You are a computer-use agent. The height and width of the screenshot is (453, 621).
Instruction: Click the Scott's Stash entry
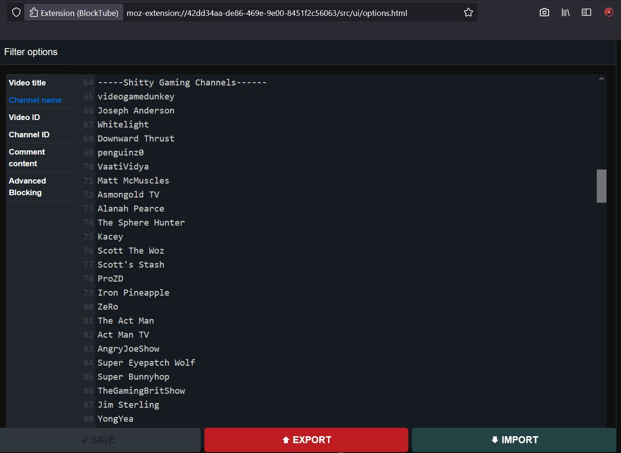click(x=131, y=265)
